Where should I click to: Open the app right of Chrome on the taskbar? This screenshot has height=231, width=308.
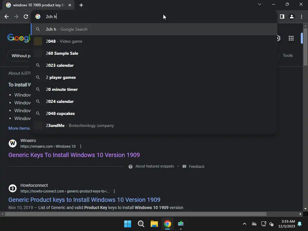point(181,224)
